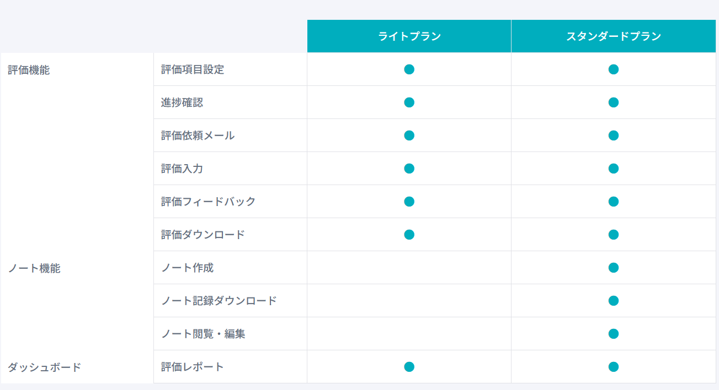Click the 評価項目設定 feature label

click(193, 69)
